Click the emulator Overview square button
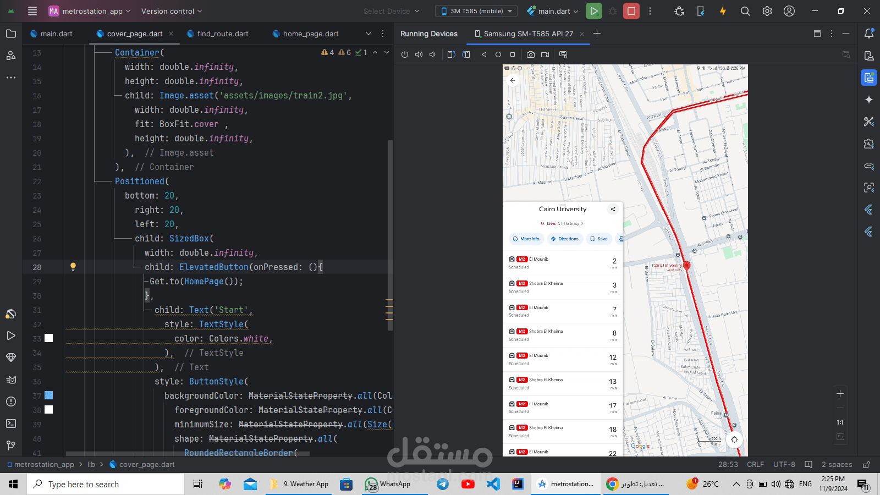Image resolution: width=880 pixels, height=495 pixels. [x=513, y=54]
